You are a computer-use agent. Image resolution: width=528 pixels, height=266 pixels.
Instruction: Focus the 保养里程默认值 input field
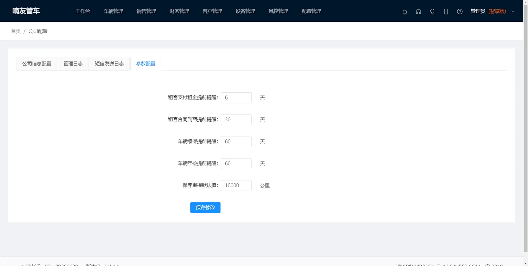pos(236,186)
